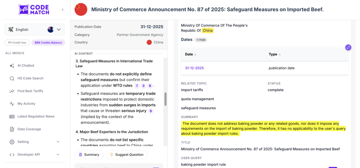360x168 pixels.
Task: Open My Activity from the sidebar
Action: (x=26, y=104)
